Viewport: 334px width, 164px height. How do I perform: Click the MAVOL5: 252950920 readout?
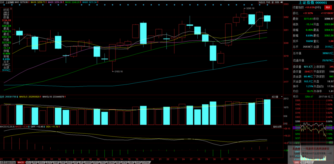coord(29,97)
